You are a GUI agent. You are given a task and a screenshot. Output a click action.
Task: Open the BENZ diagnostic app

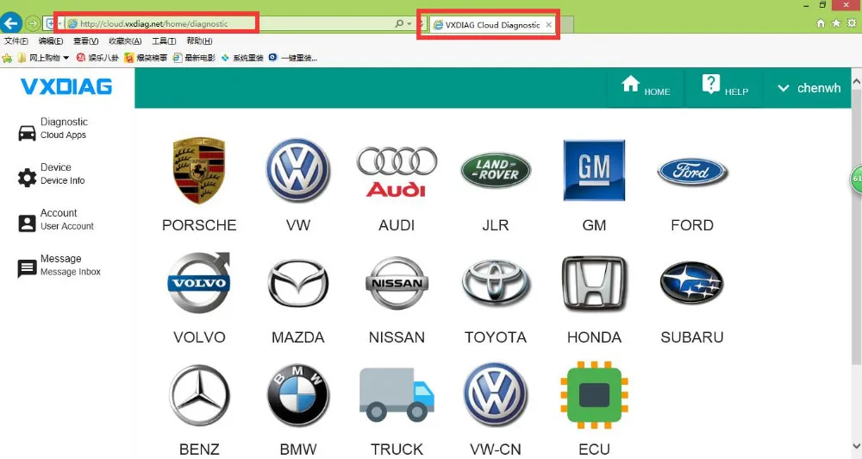tap(199, 395)
